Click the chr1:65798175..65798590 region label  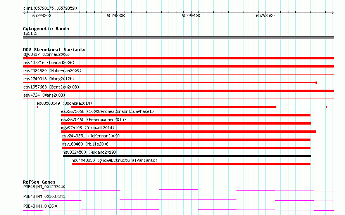pos(50,8)
